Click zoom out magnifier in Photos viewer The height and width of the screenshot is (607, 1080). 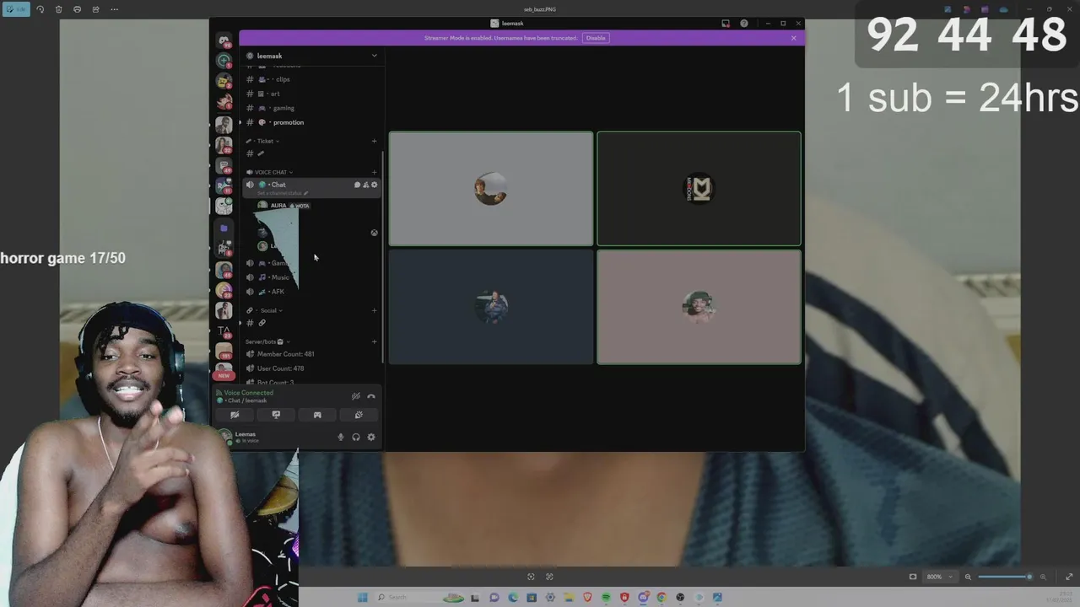[x=968, y=577]
